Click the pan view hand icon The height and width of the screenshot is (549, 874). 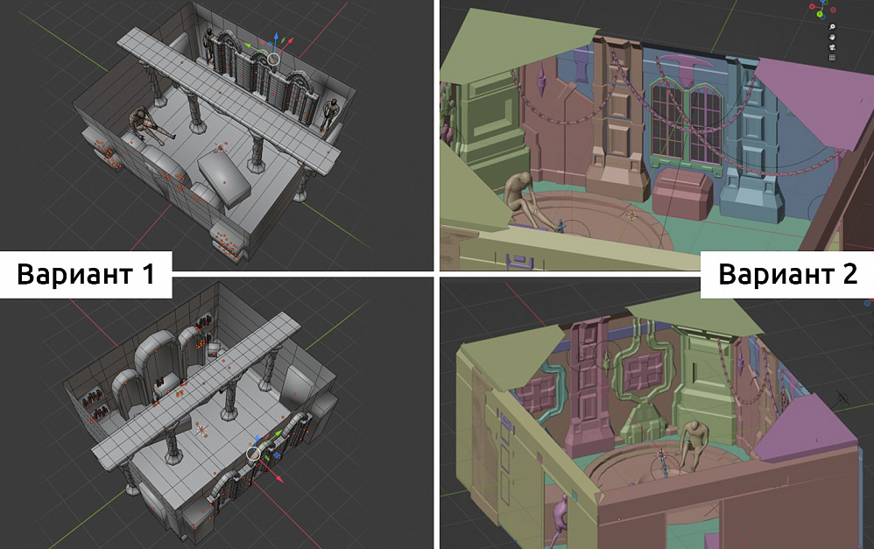[832, 37]
